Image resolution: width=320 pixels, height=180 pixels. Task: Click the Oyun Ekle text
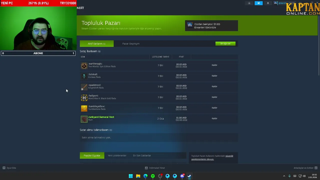[11, 168]
